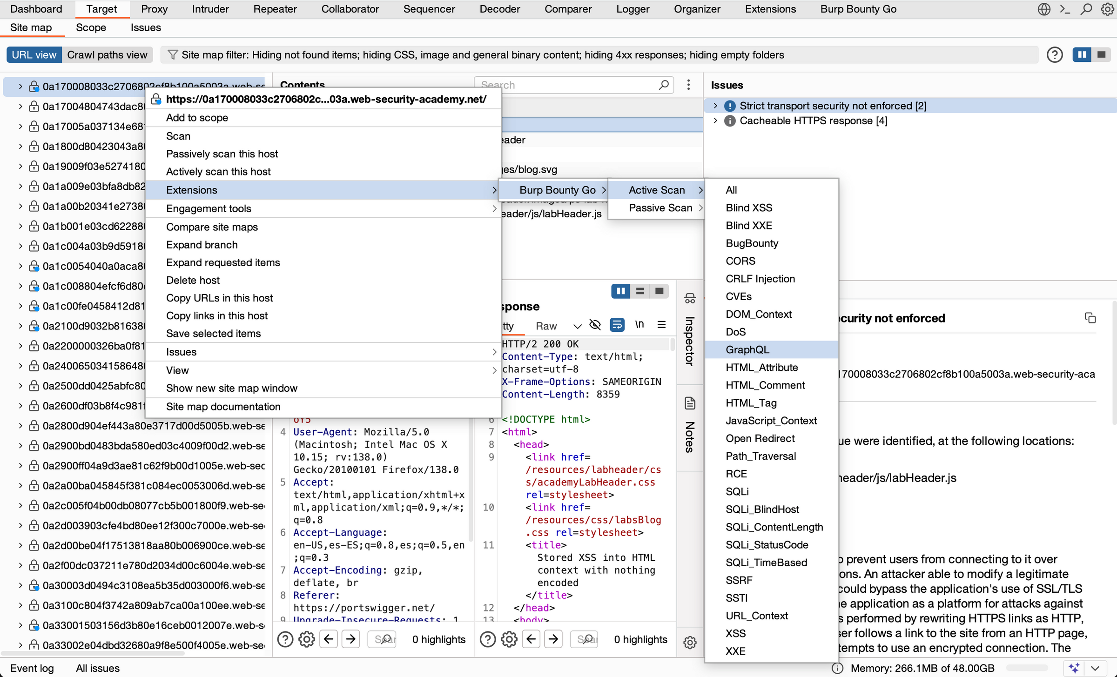The height and width of the screenshot is (677, 1117).
Task: Toggle hide non-printable characters eye icon
Action: coord(595,325)
